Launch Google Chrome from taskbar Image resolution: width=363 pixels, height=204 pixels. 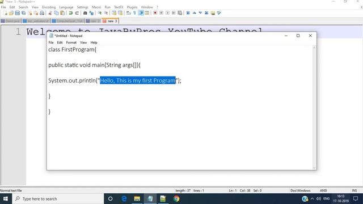176,199
